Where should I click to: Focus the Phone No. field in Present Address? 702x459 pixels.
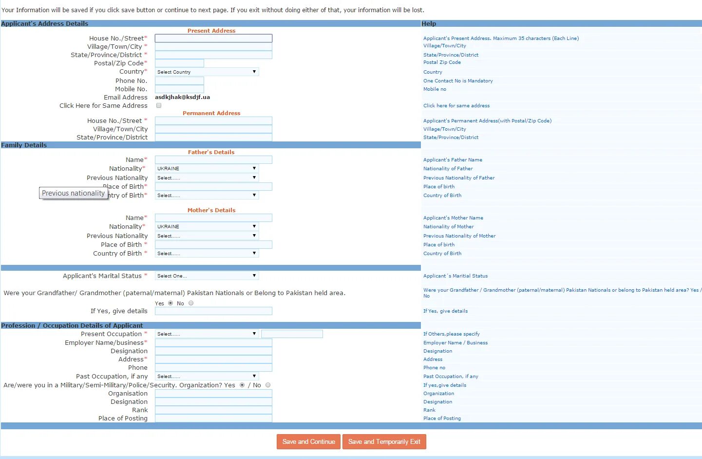coord(179,80)
